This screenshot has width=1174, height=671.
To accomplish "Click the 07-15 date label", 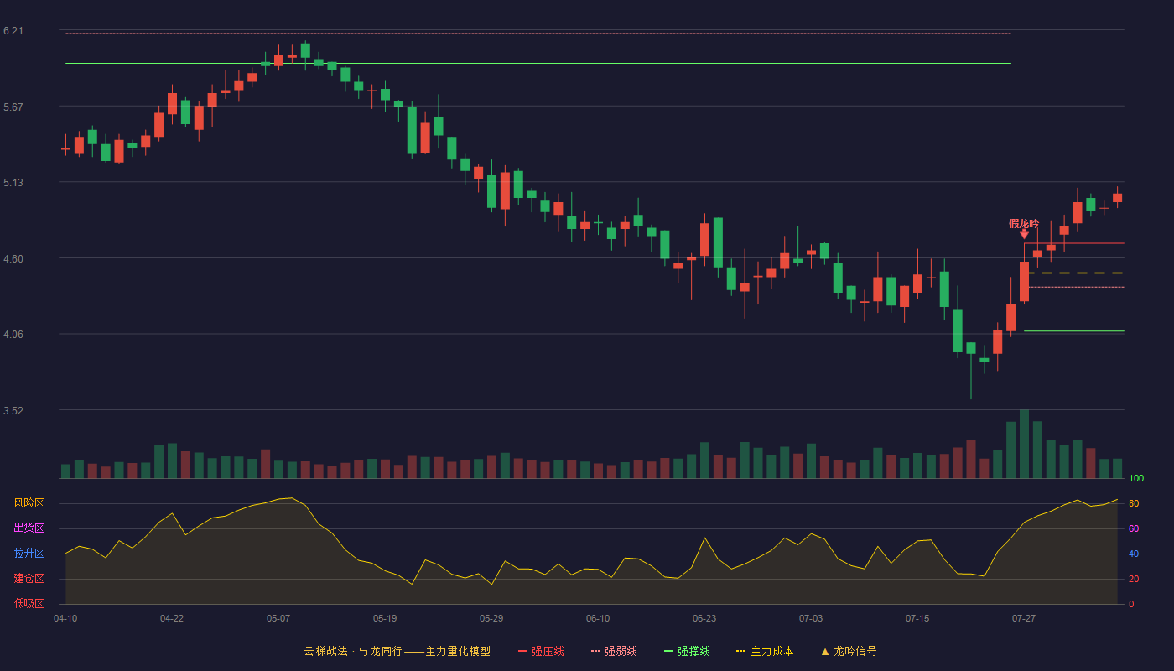I will (x=917, y=618).
